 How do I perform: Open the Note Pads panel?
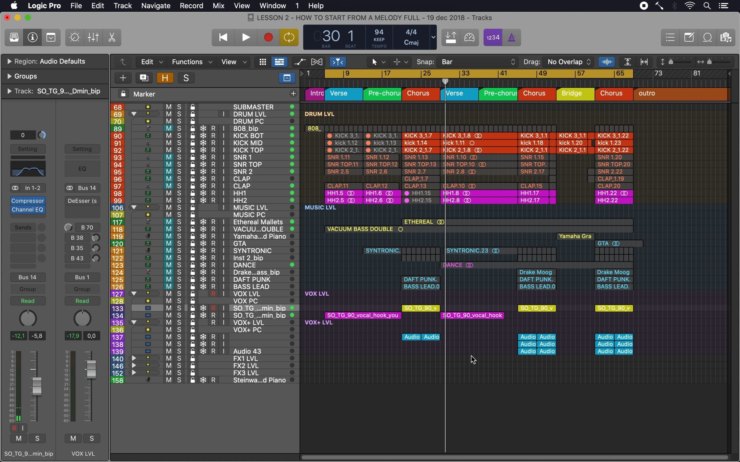pos(689,37)
